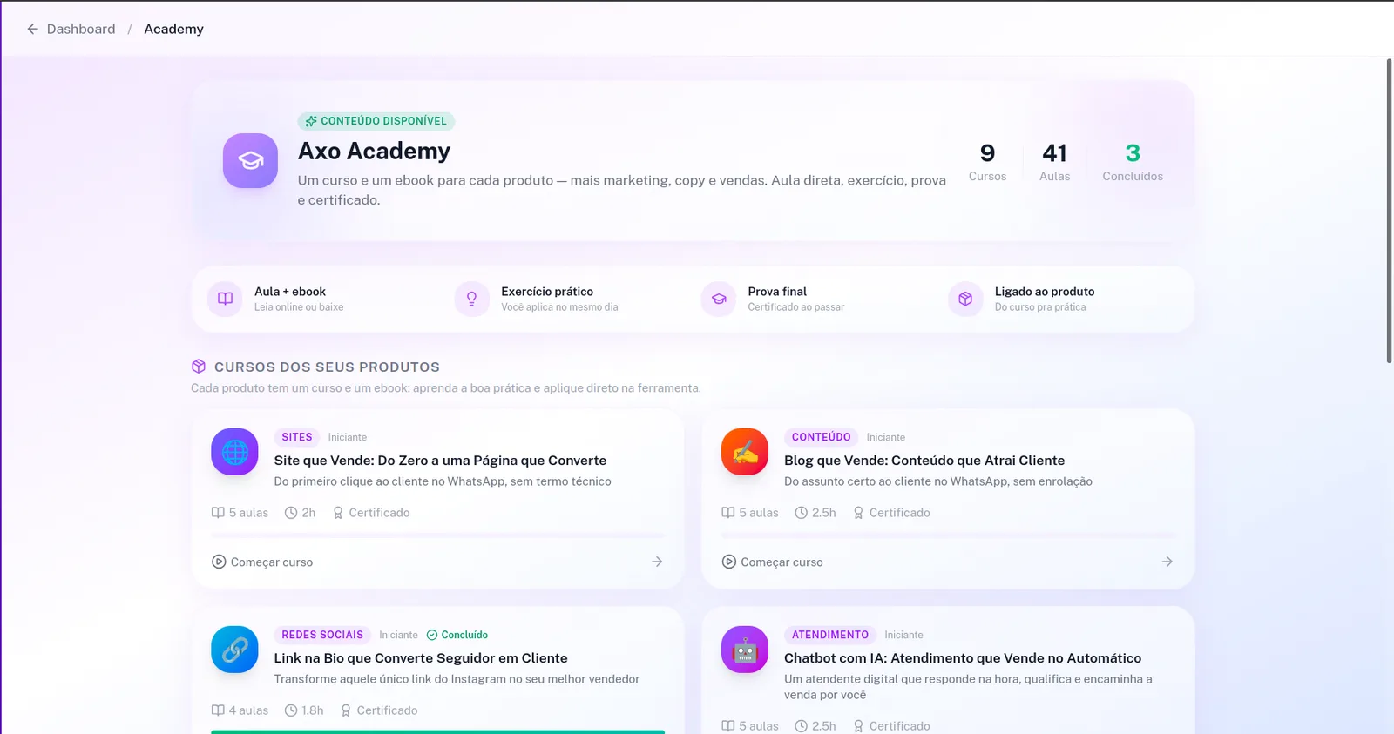1394x734 pixels.
Task: Click the arrow at right of Site que Vende card
Action: coord(657,562)
